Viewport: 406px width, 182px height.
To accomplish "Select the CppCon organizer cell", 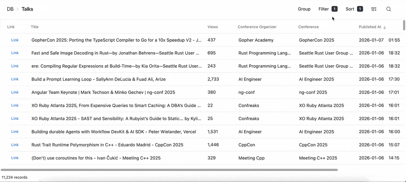I will (247, 145).
